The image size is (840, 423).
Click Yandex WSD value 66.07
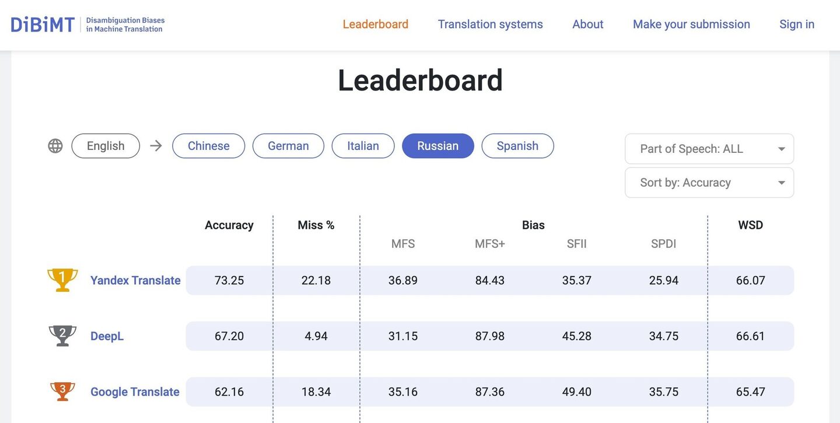(751, 281)
